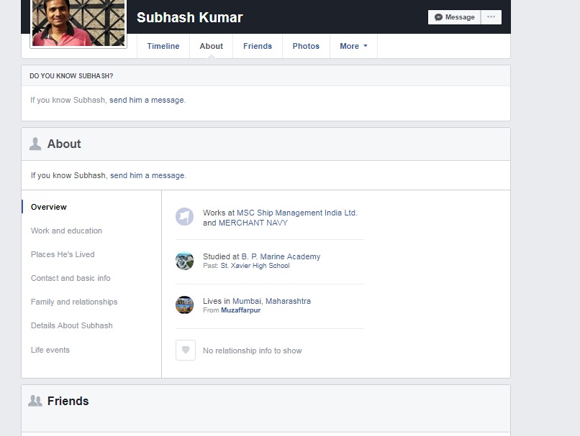
Task: Click the Muzaffarpur hometown link
Action: coord(240,310)
